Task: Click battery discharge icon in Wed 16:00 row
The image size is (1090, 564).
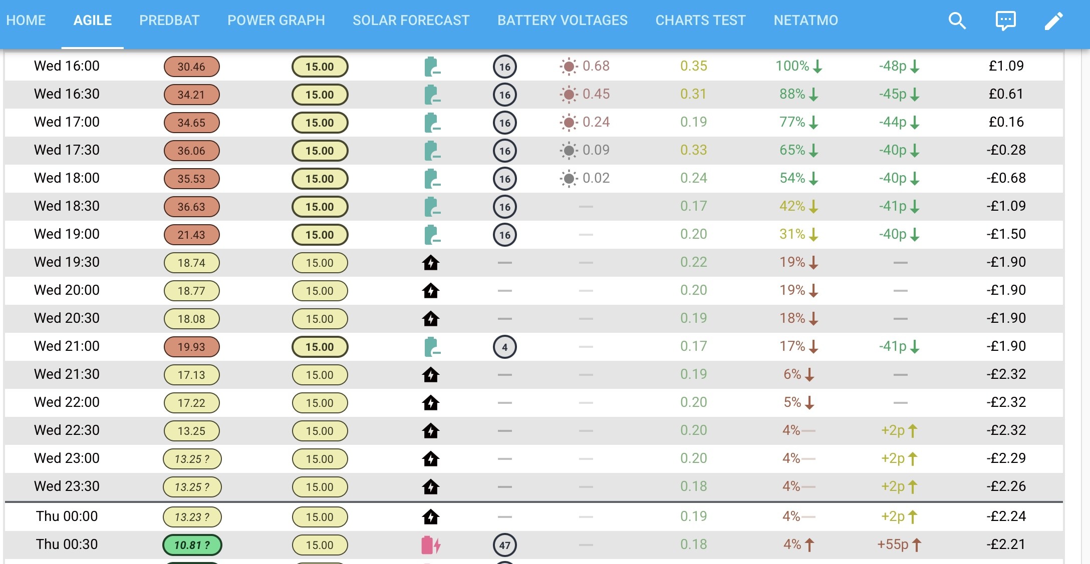Action: (x=432, y=67)
